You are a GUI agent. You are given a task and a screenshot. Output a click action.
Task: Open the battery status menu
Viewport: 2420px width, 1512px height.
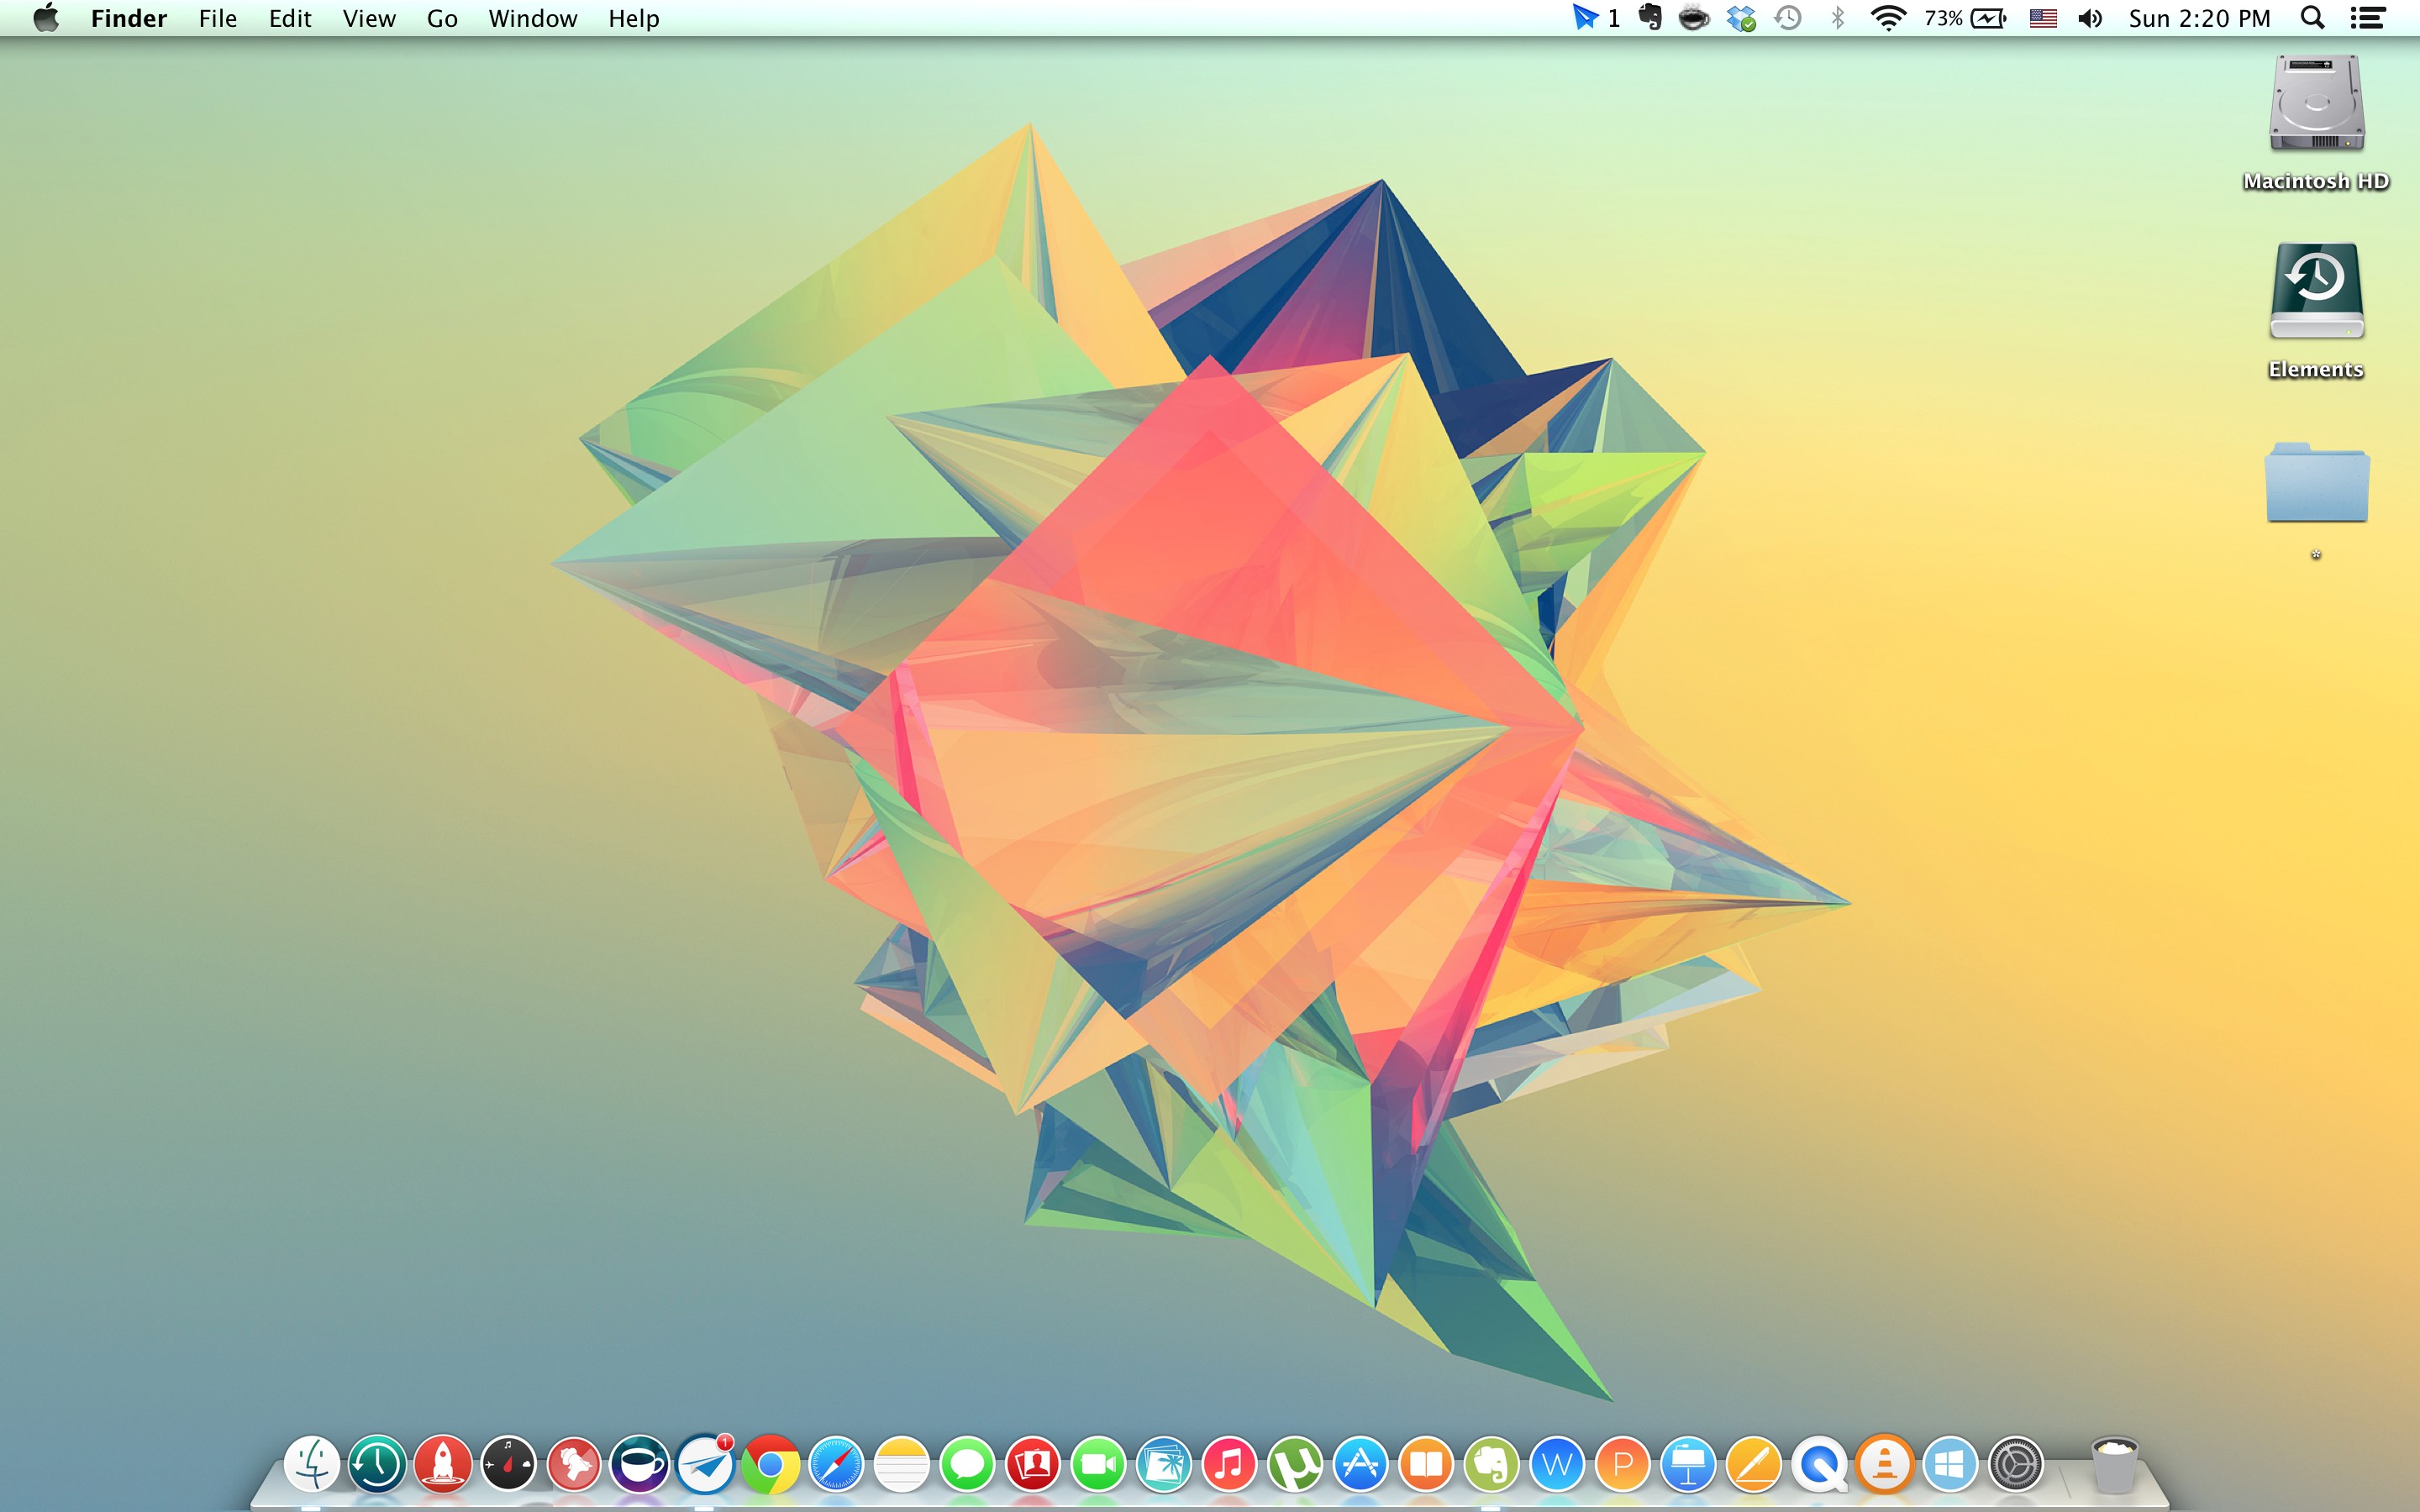click(1965, 18)
